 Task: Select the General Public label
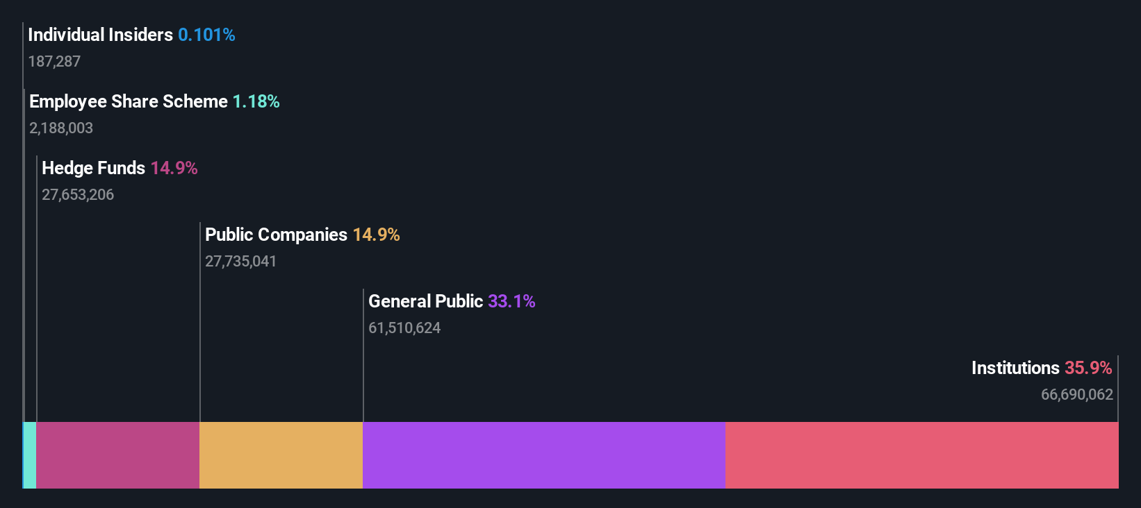pos(425,301)
